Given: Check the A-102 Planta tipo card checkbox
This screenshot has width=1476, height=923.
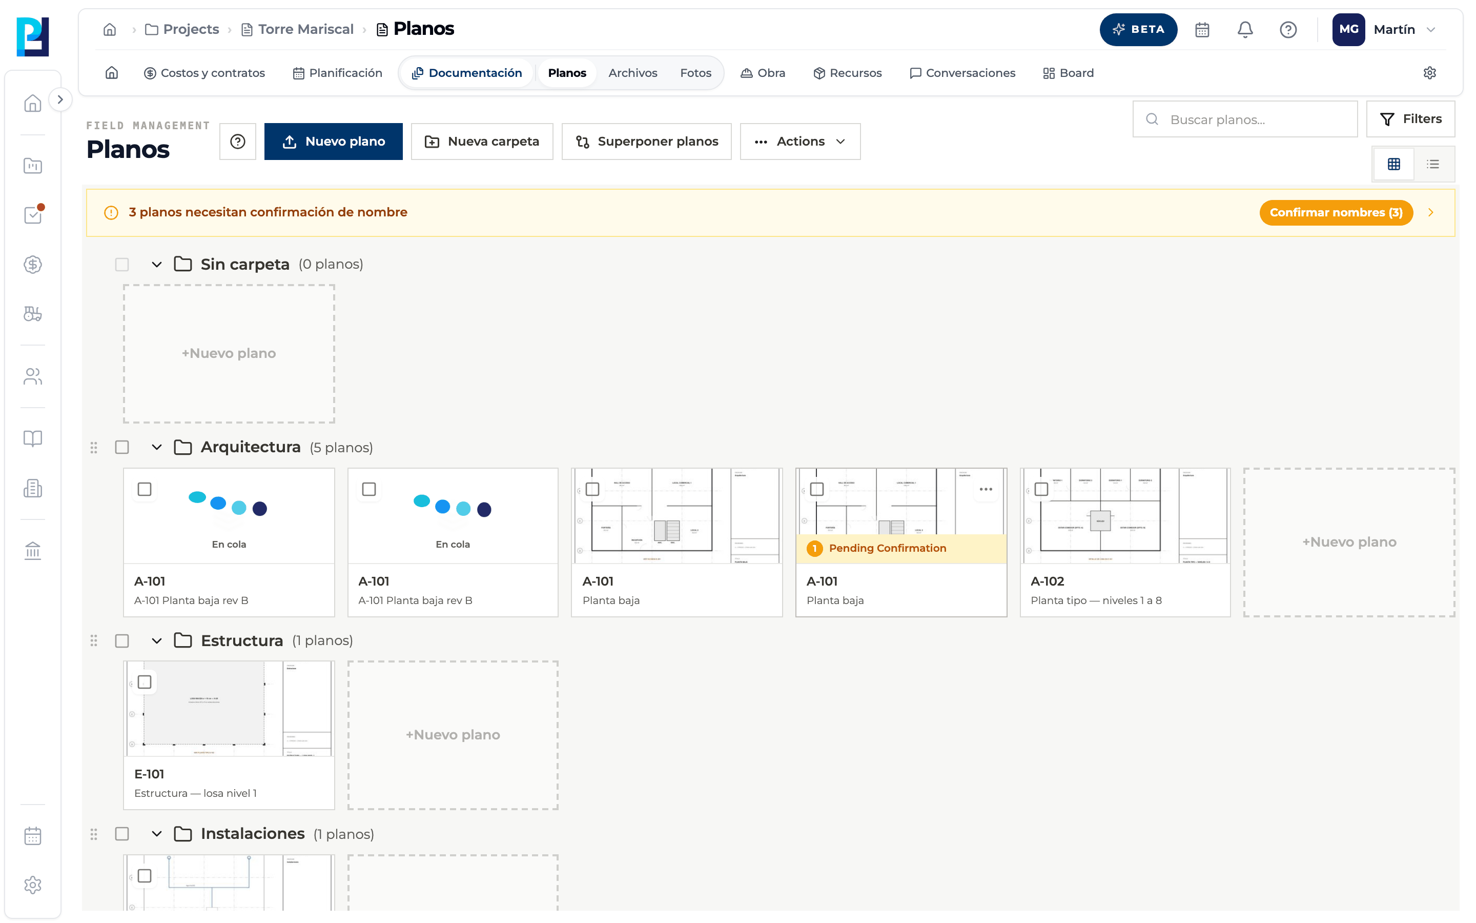Looking at the screenshot, I should (1041, 490).
